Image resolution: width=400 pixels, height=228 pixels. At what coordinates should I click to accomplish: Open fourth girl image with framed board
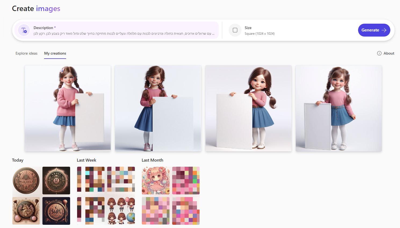(x=338, y=108)
